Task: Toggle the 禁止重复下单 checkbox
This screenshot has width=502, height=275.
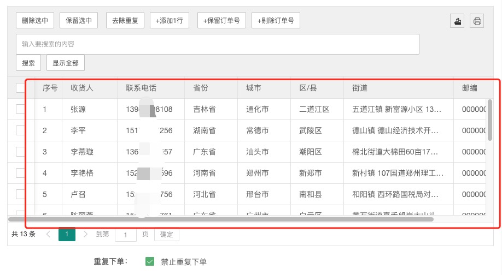Action: [150, 261]
